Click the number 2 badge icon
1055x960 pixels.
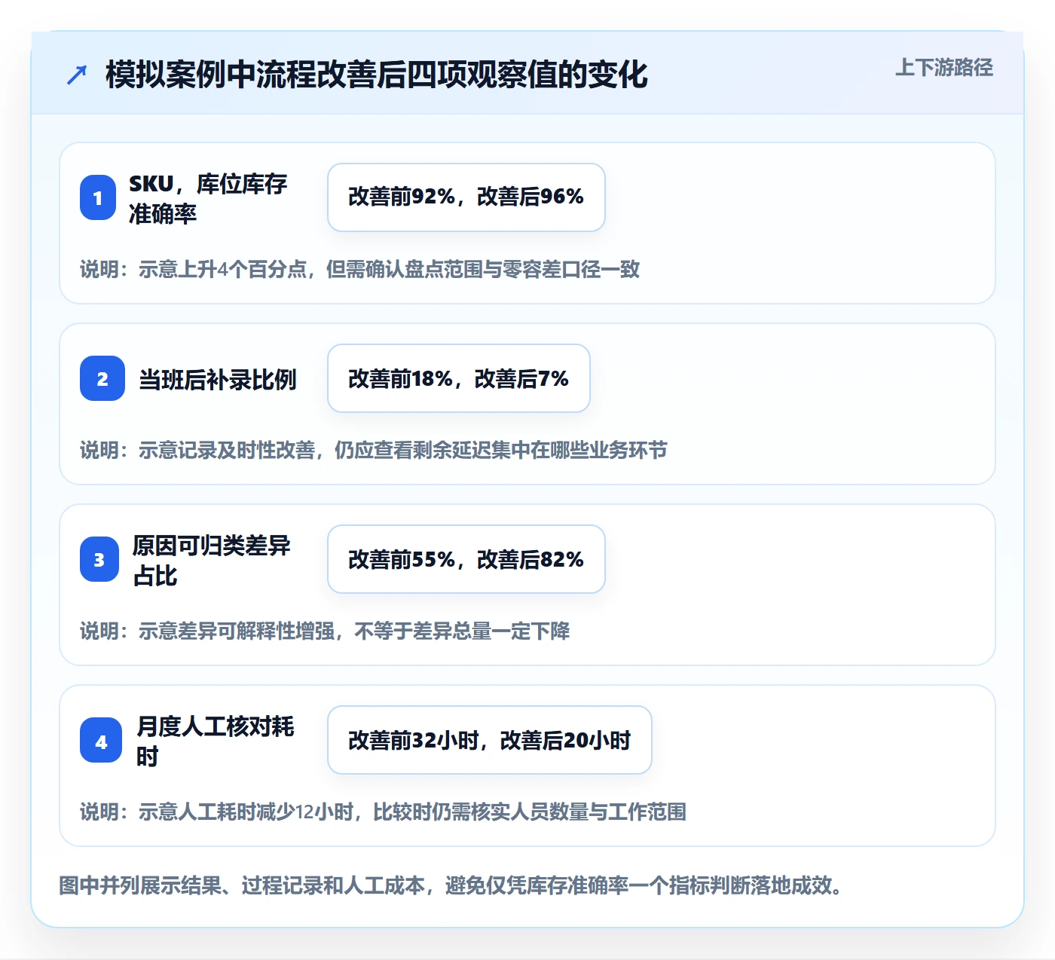(x=102, y=378)
